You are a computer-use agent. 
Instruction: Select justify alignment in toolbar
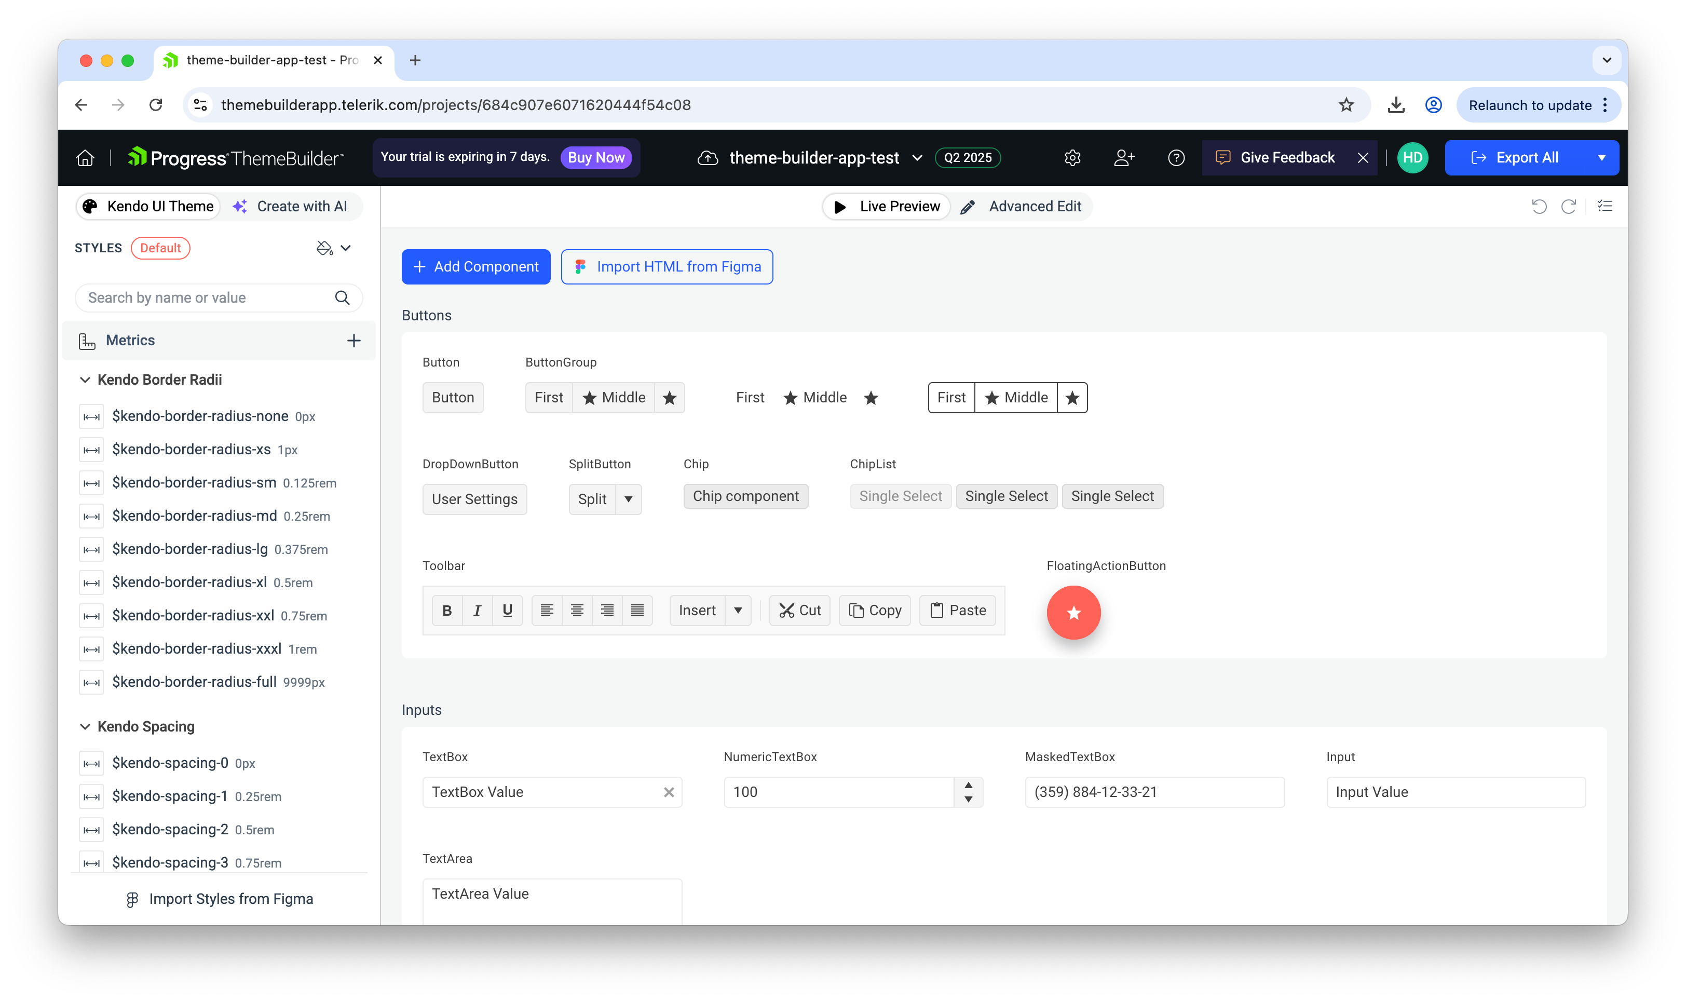click(637, 611)
